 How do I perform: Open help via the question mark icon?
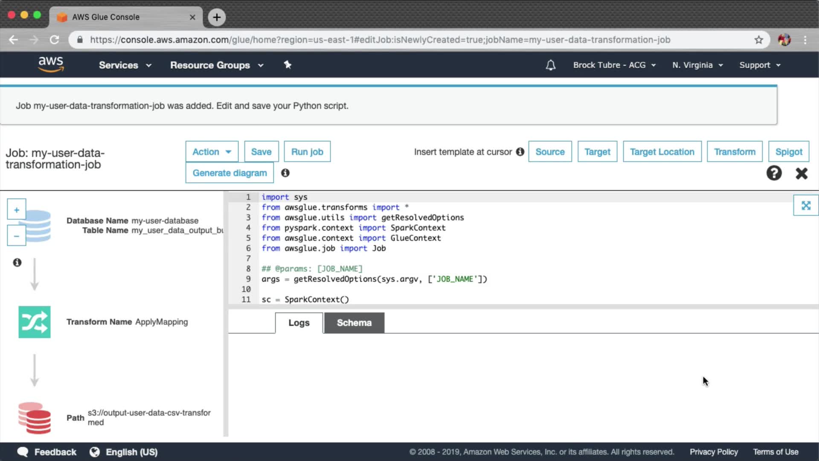[x=774, y=173]
